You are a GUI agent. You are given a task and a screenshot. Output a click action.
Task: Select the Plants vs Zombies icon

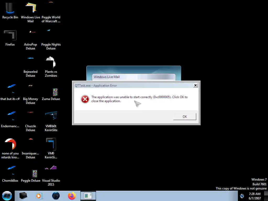[x=51, y=67]
